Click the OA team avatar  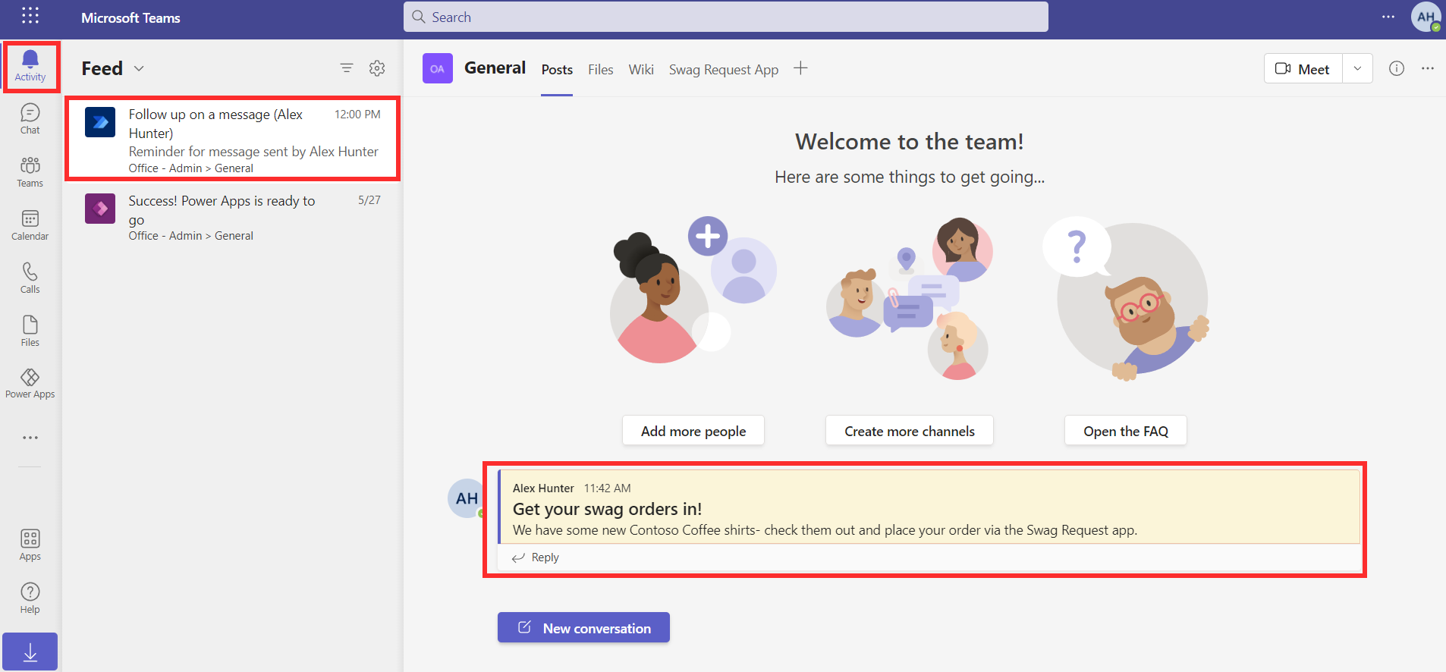coord(438,68)
